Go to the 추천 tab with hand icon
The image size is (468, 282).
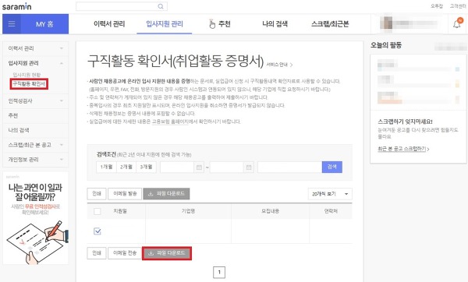tap(220, 24)
